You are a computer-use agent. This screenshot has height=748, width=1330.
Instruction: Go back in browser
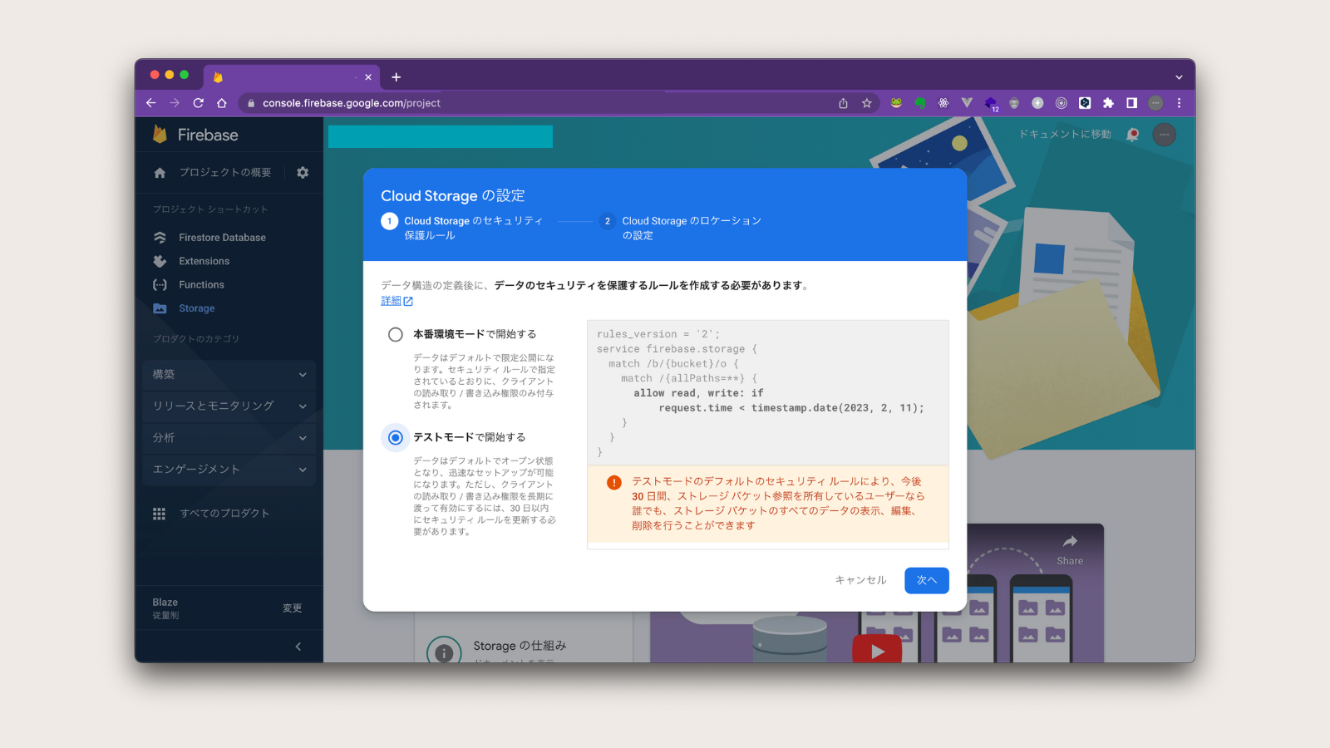(150, 103)
